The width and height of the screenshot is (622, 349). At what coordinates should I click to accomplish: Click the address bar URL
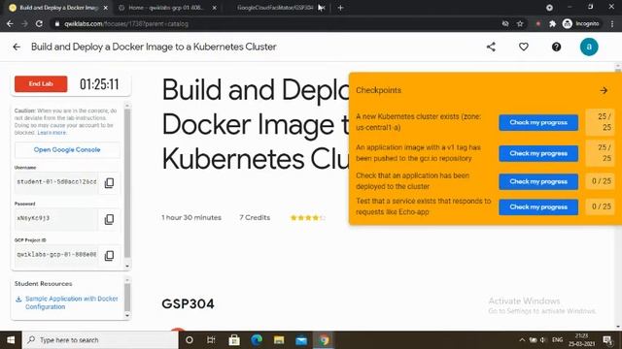tap(126, 23)
